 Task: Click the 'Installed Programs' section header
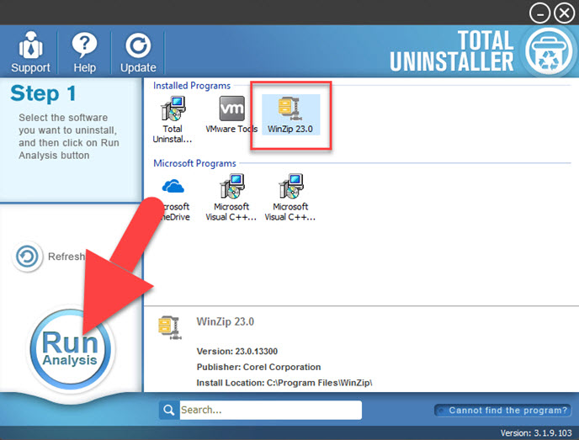[192, 86]
